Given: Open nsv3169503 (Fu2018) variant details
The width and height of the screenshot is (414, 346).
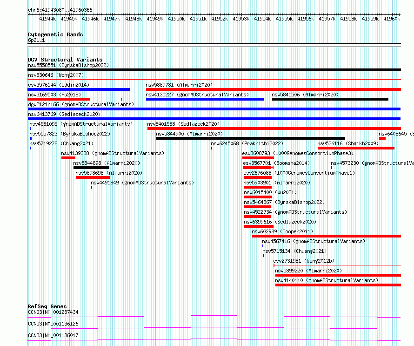Looking at the screenshot, I should pos(54,95).
